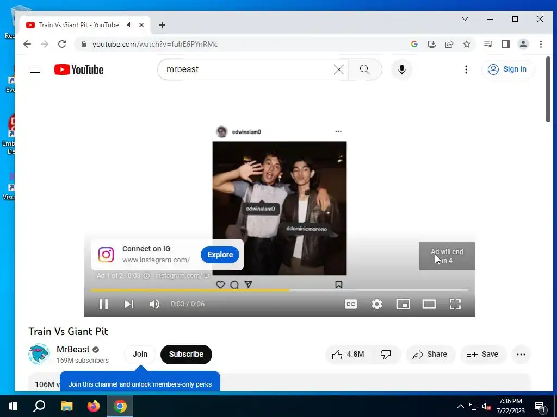Share this page from address bar

pyautogui.click(x=449, y=44)
